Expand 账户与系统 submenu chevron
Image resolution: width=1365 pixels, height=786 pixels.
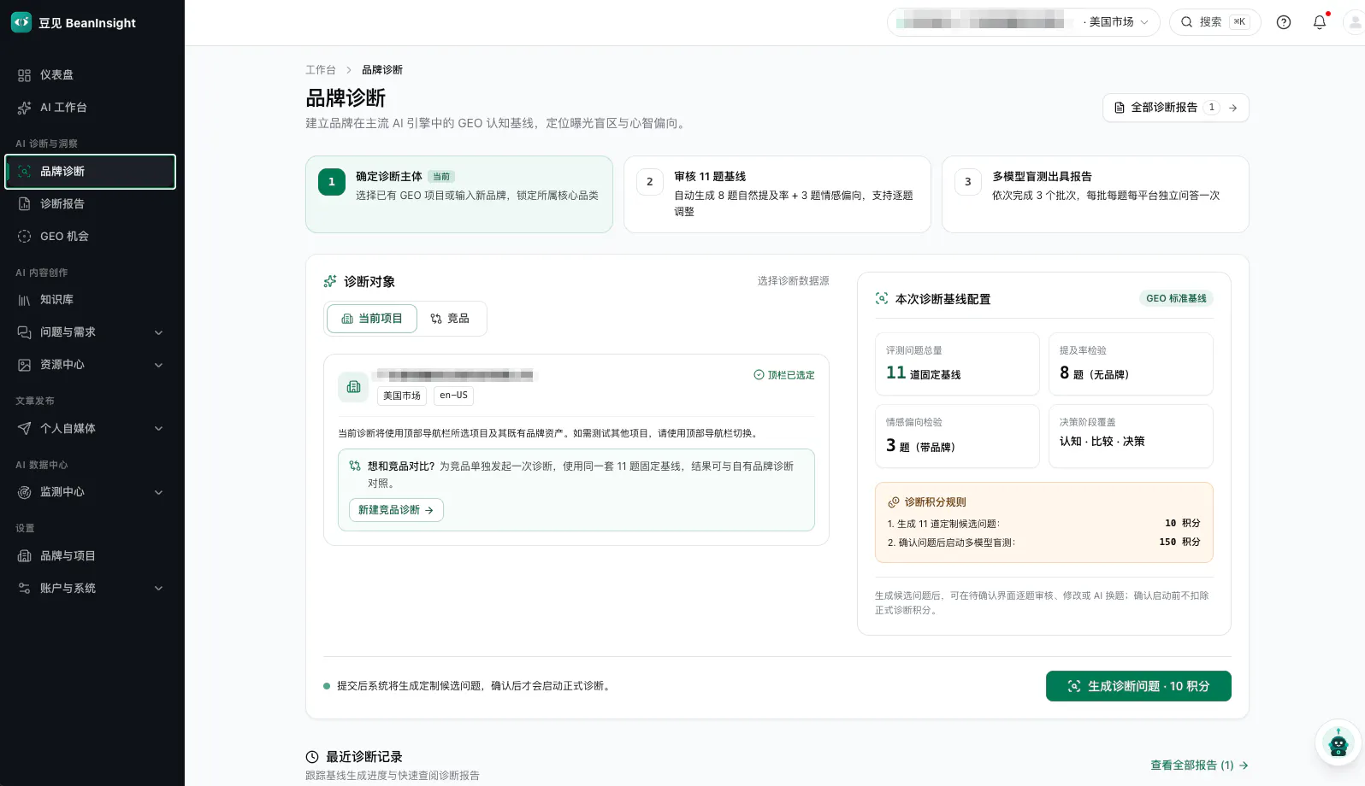[158, 589]
